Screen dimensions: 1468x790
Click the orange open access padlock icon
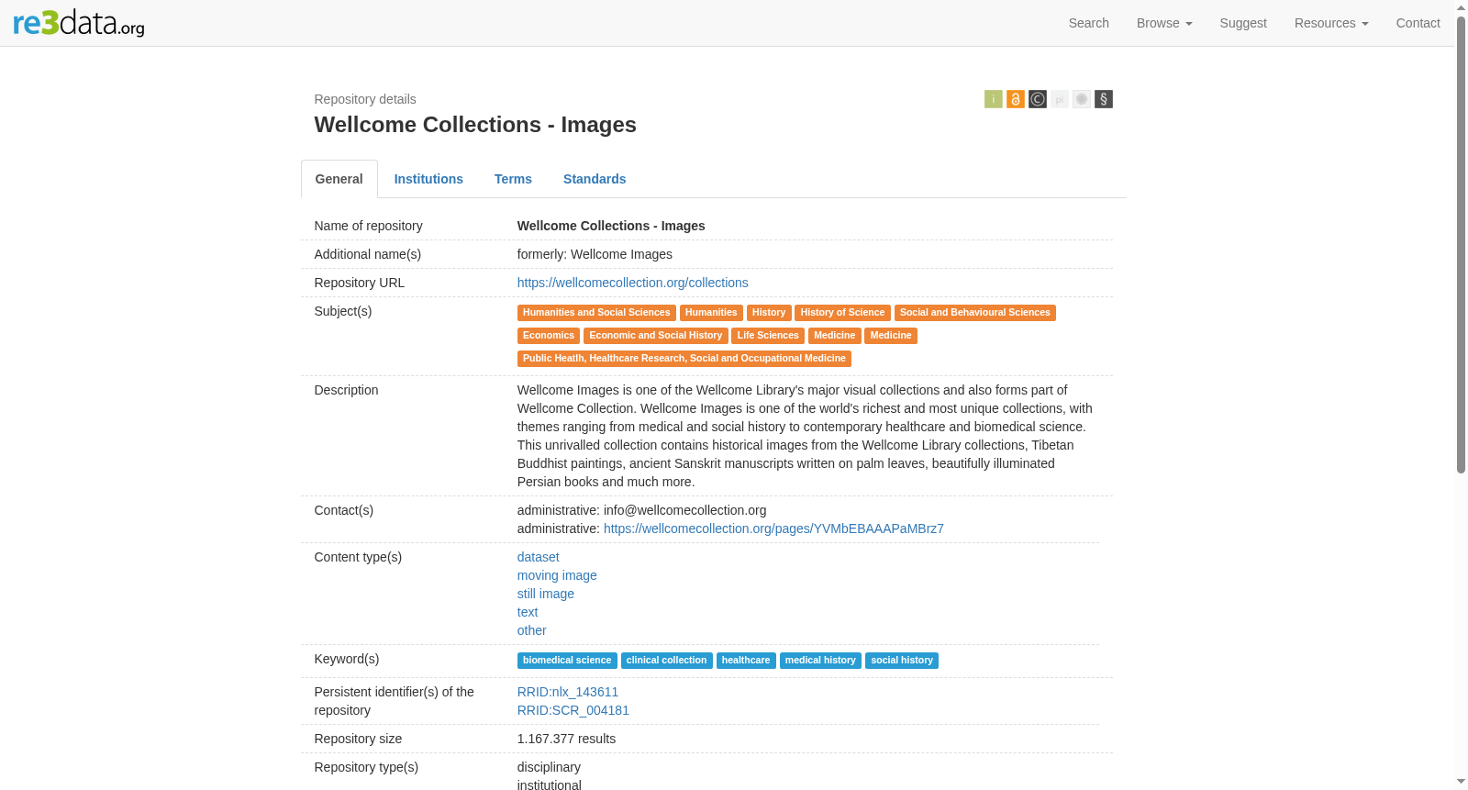[1016, 99]
